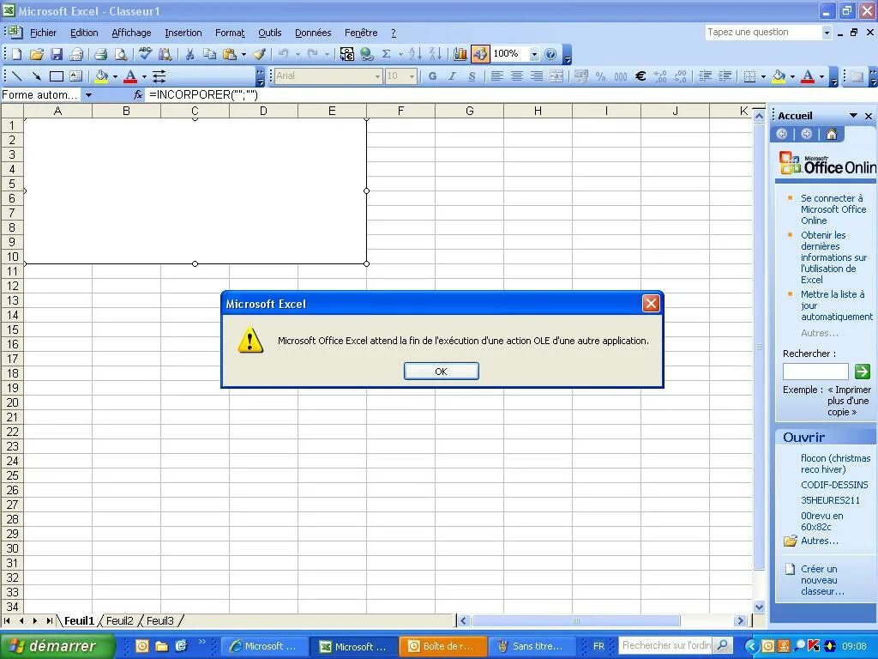Toggle the Drawing toolbar button
The image size is (878, 659).
coord(480,54)
